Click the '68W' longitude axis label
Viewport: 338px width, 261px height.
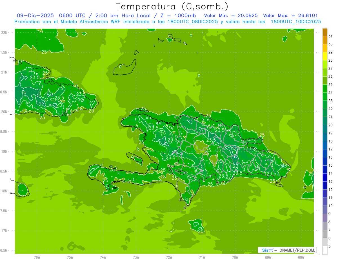[x=301, y=257]
